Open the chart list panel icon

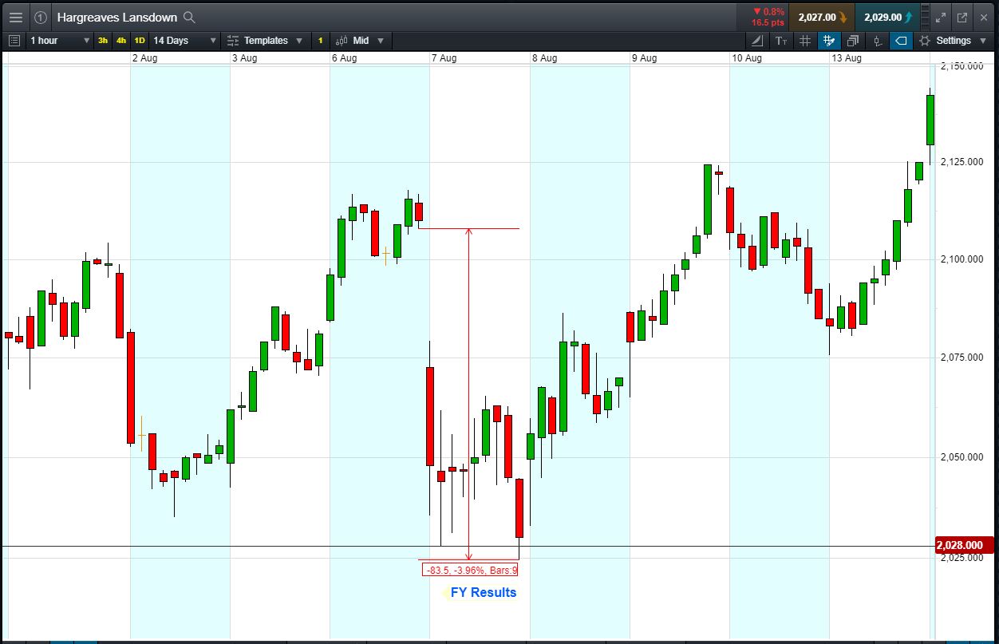14,40
